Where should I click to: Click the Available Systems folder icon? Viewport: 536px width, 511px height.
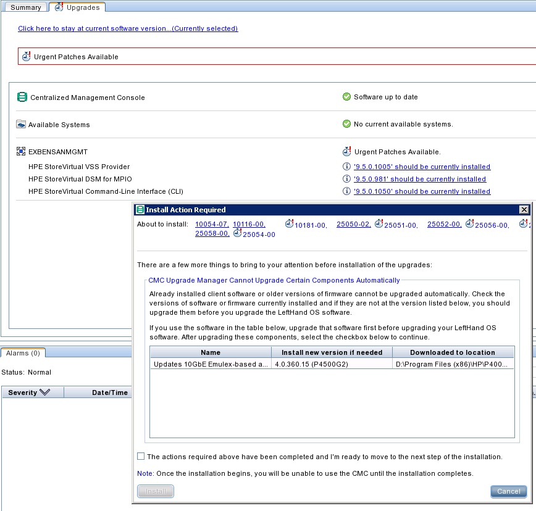pos(21,124)
